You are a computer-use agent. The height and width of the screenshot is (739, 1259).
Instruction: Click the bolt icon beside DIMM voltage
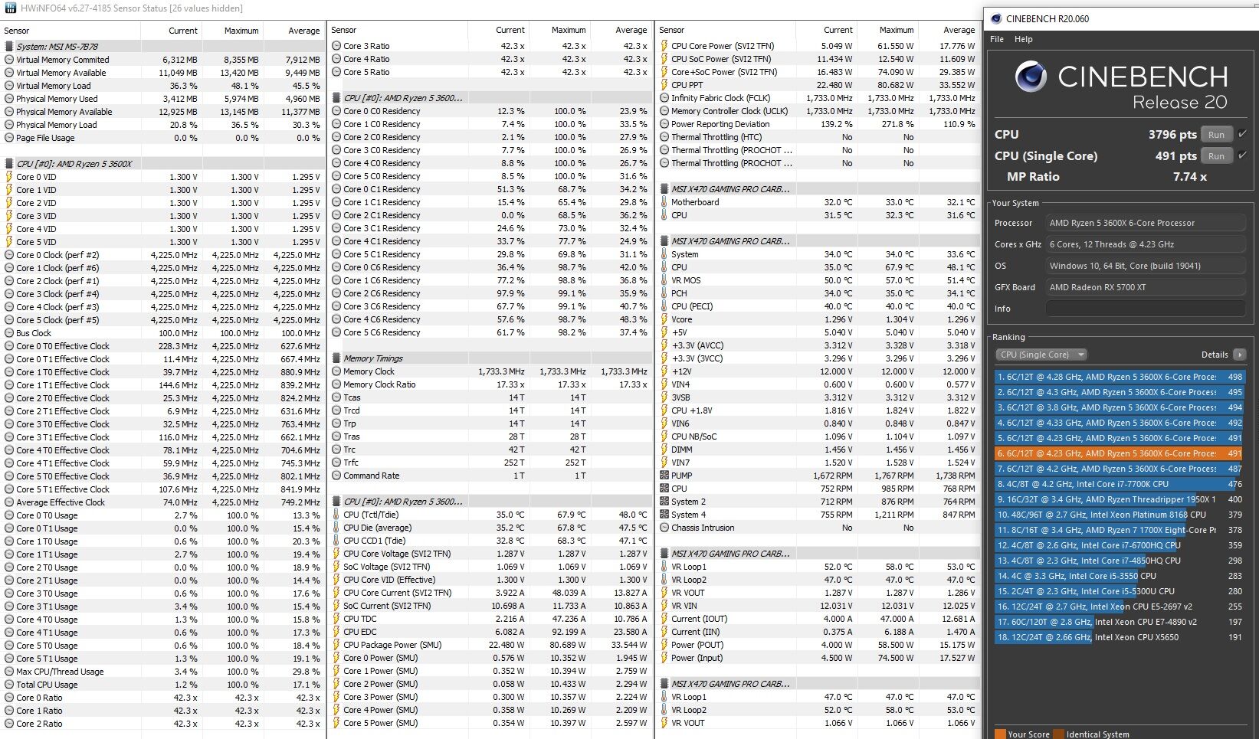coord(664,450)
